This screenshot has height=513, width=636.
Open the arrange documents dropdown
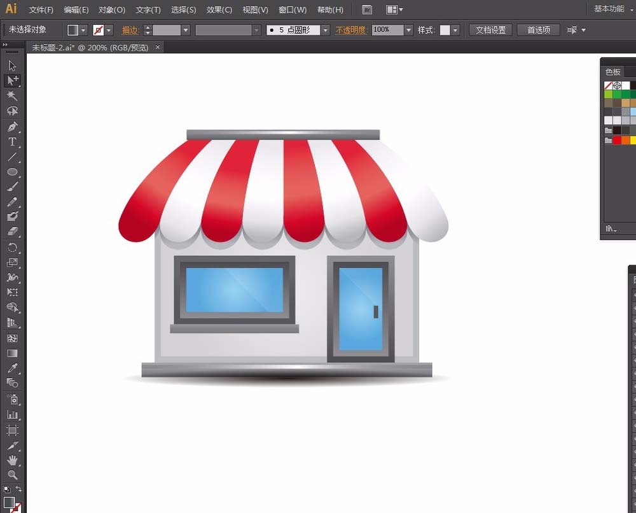coord(394,10)
